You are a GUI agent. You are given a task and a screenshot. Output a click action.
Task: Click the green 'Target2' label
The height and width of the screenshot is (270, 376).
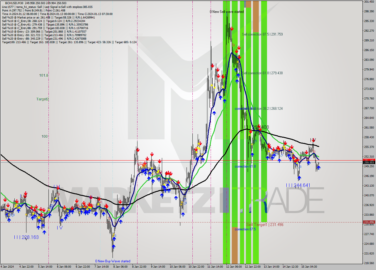(x=42, y=99)
